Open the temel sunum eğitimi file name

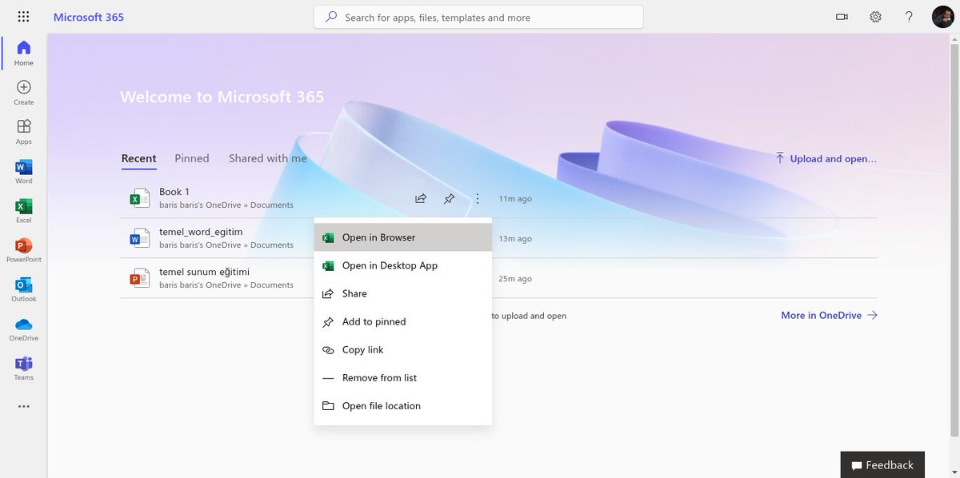204,272
